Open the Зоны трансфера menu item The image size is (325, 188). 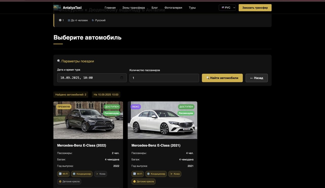click(x=134, y=8)
